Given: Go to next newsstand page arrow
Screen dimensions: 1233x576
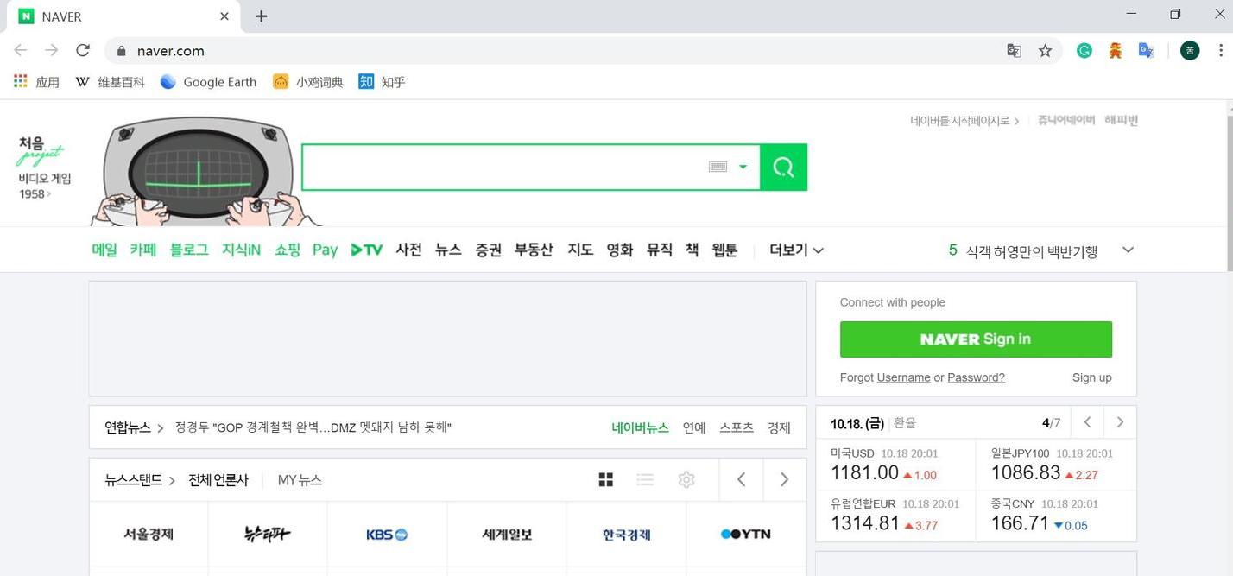Looking at the screenshot, I should click(x=784, y=479).
